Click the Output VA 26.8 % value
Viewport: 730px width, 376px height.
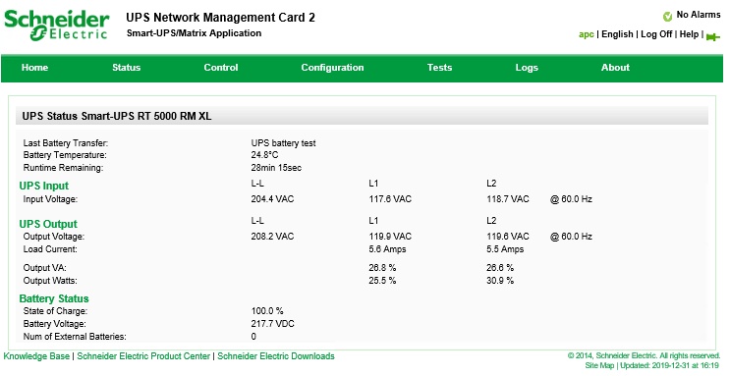pyautogui.click(x=382, y=268)
